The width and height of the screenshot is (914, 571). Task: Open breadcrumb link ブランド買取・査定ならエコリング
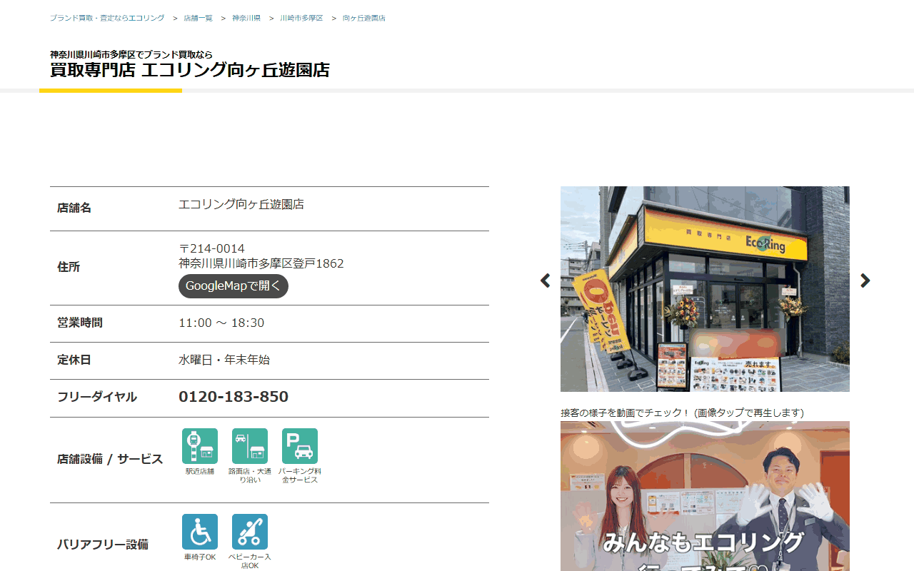107,18
